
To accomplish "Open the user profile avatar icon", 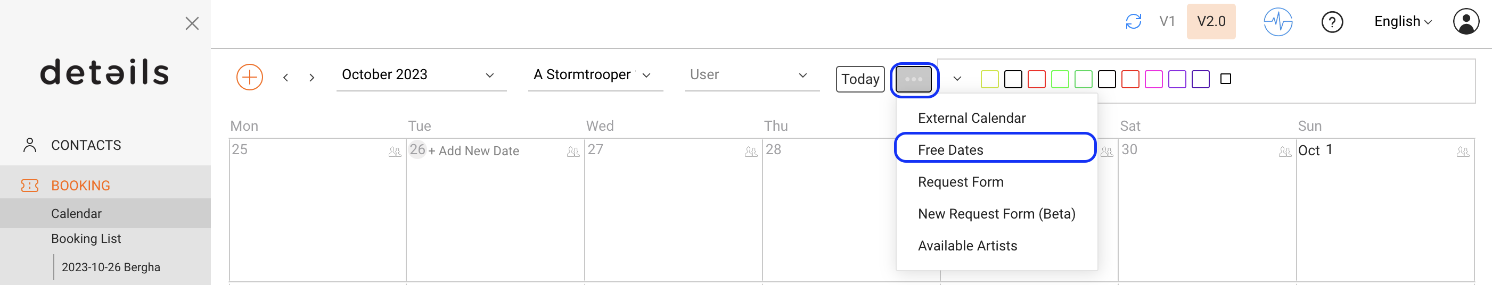I will tap(1466, 21).
